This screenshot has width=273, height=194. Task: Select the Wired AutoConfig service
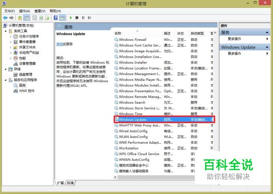(x=163, y=131)
